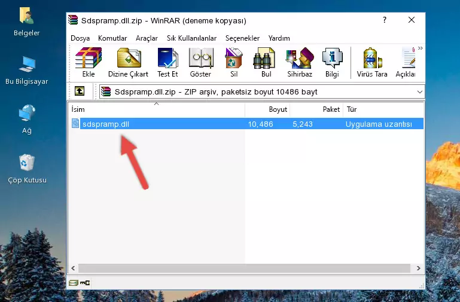This screenshot has height=302, width=460.
Task: Sort by Paket column header
Action: tap(316, 109)
